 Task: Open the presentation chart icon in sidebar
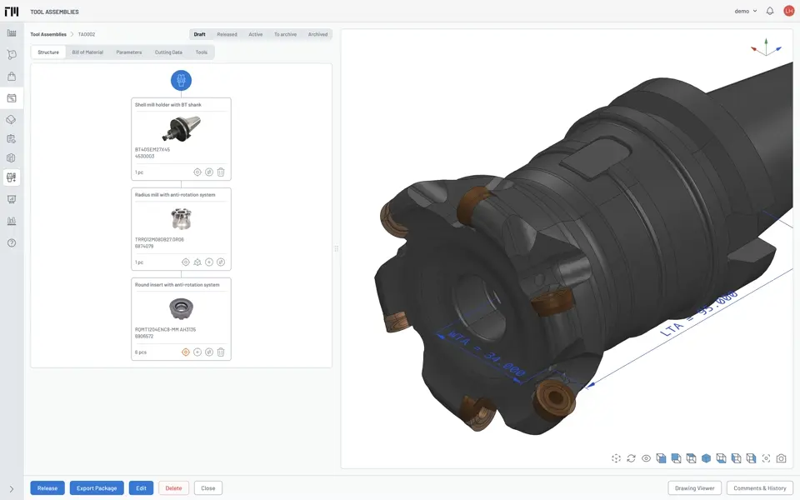(x=11, y=199)
